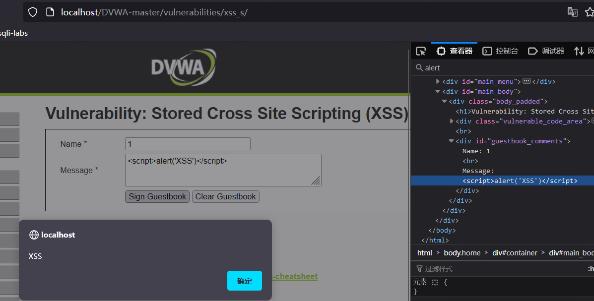
Task: Click the translate page icon
Action: pyautogui.click(x=573, y=12)
